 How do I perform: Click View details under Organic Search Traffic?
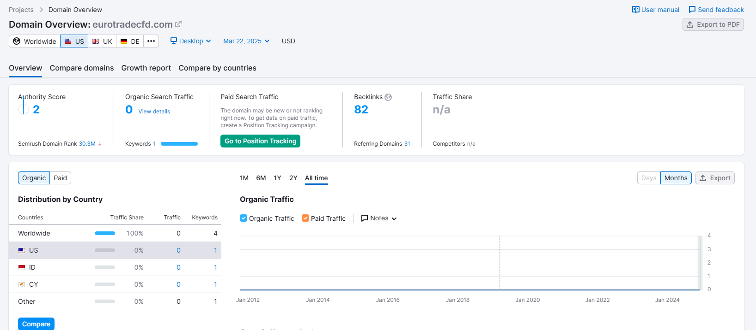(x=154, y=112)
